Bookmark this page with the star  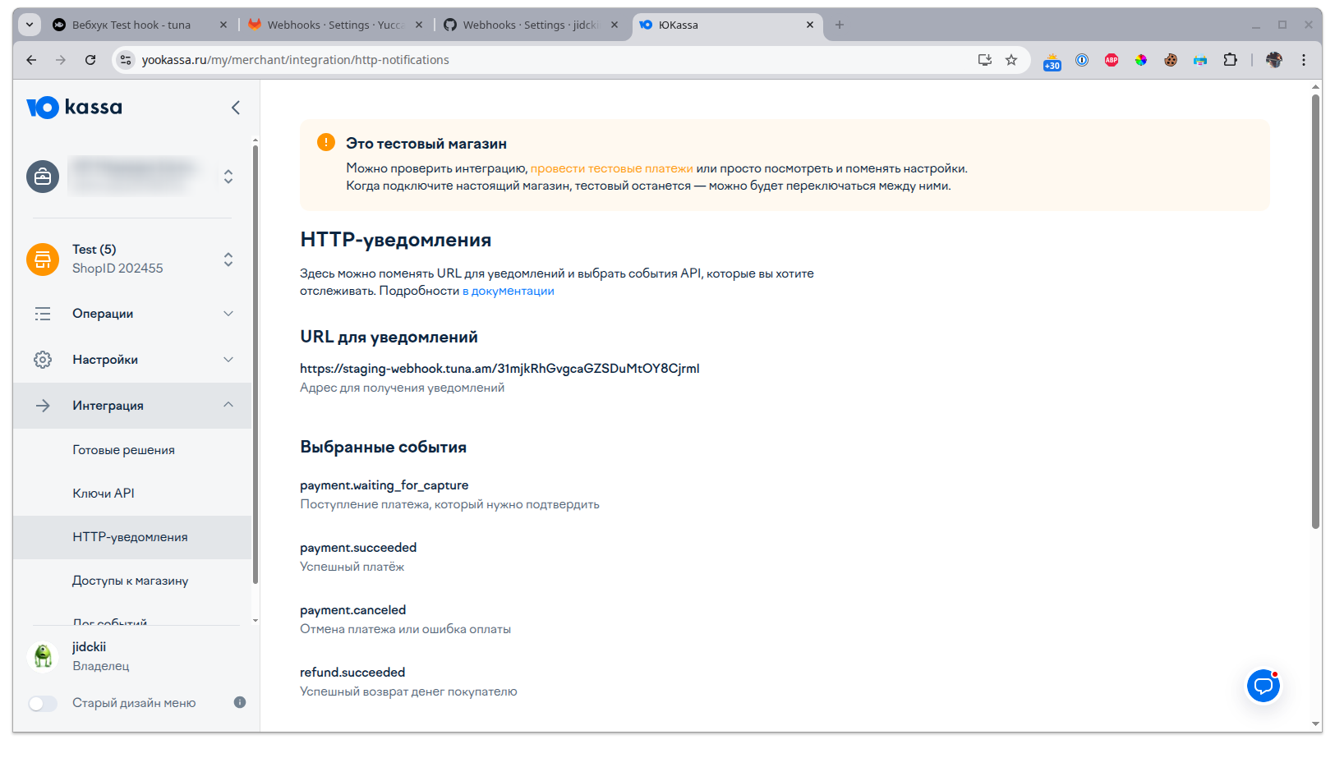[1011, 60]
